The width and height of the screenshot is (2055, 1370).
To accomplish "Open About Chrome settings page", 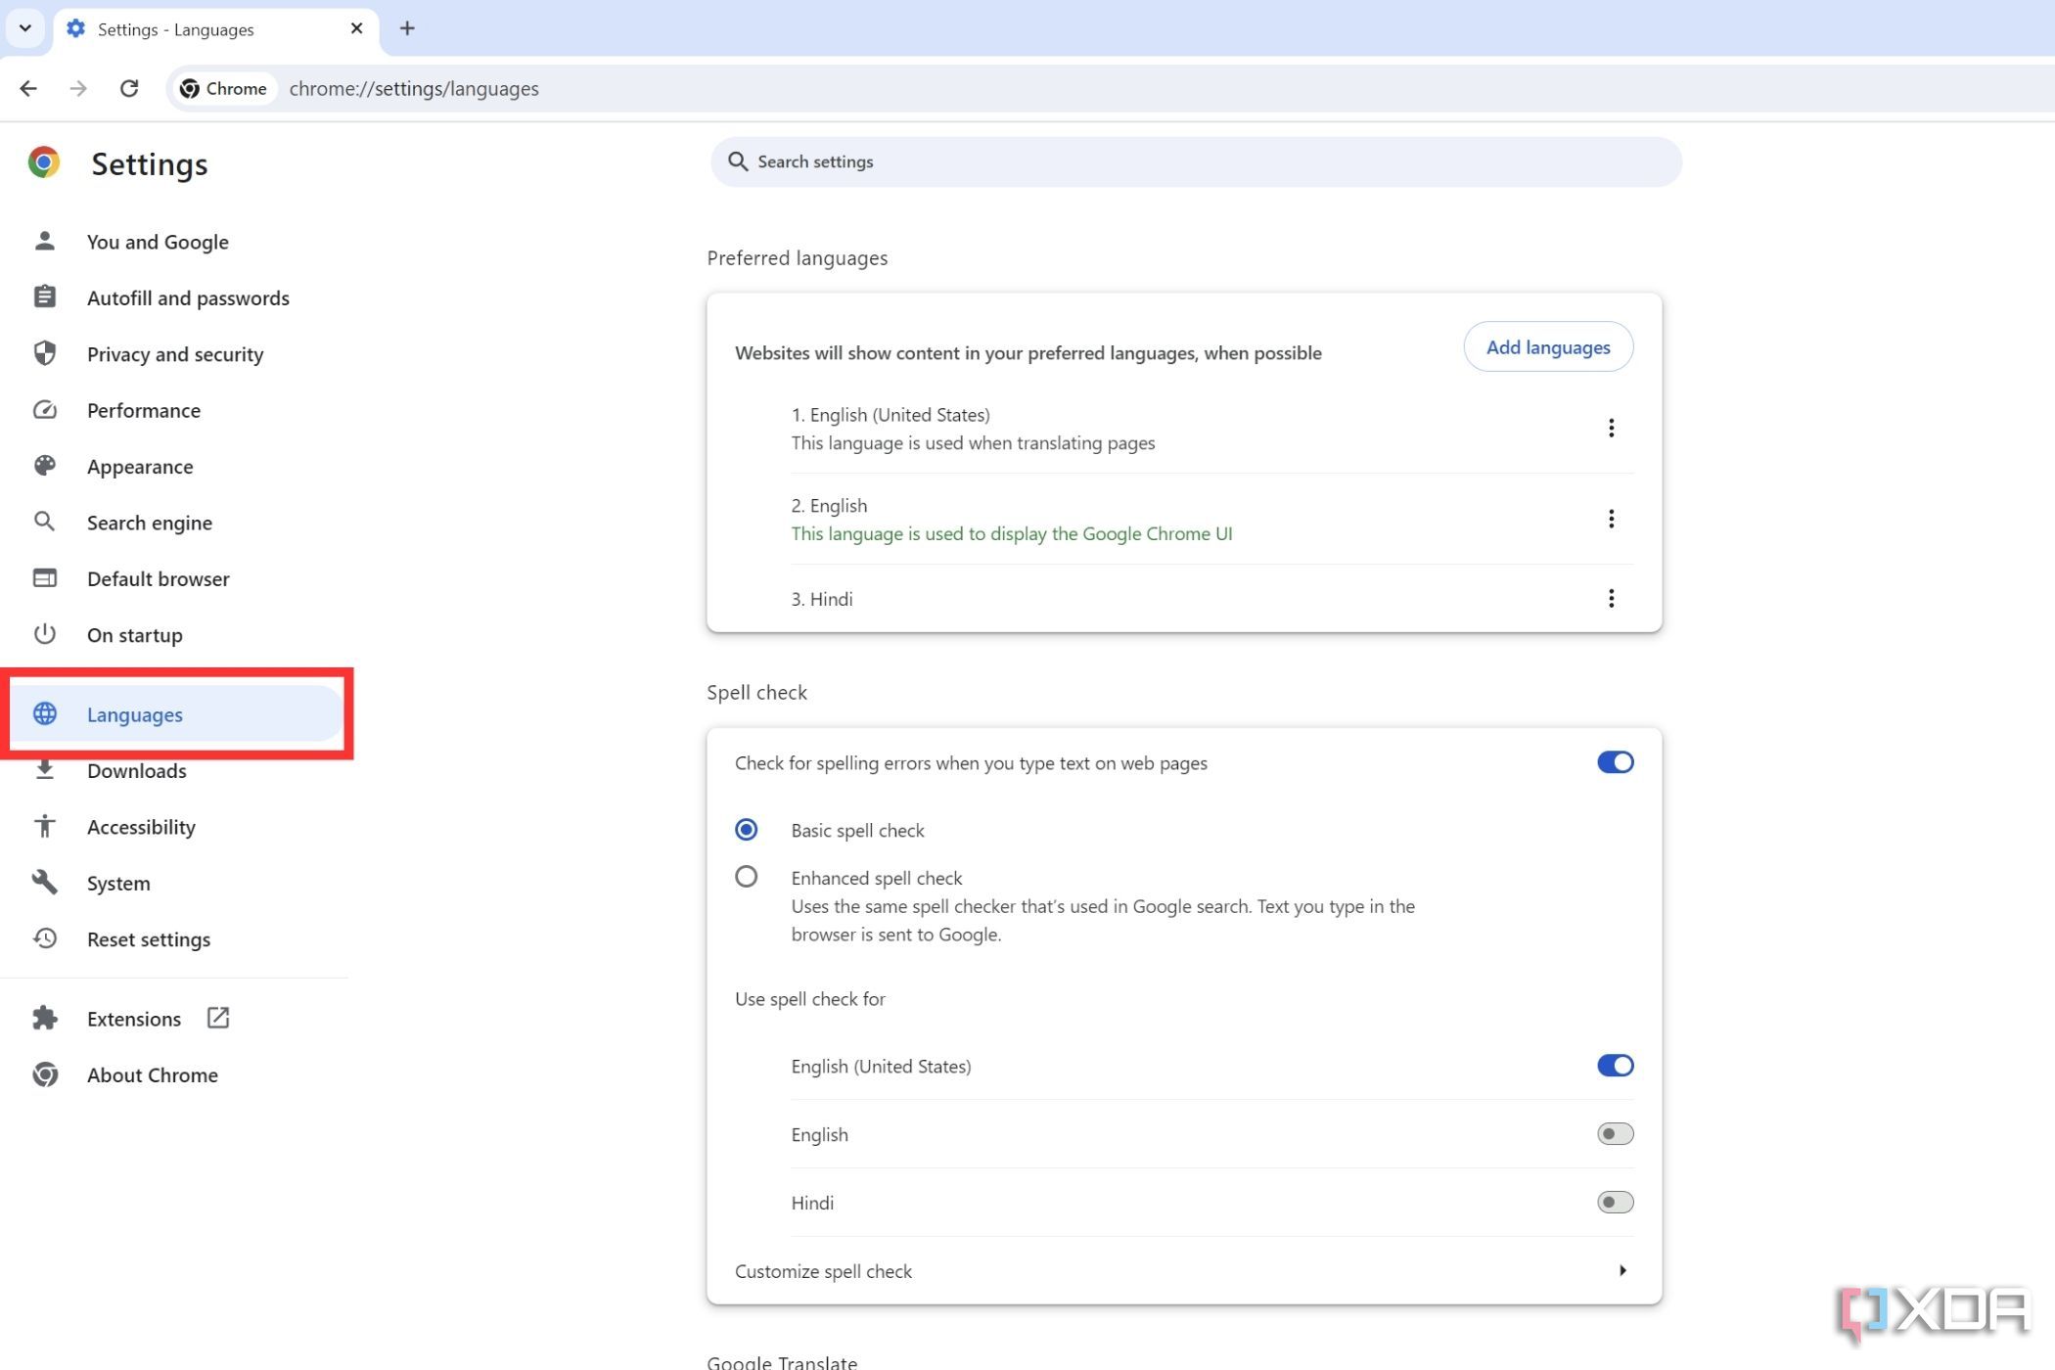I will pyautogui.click(x=152, y=1073).
